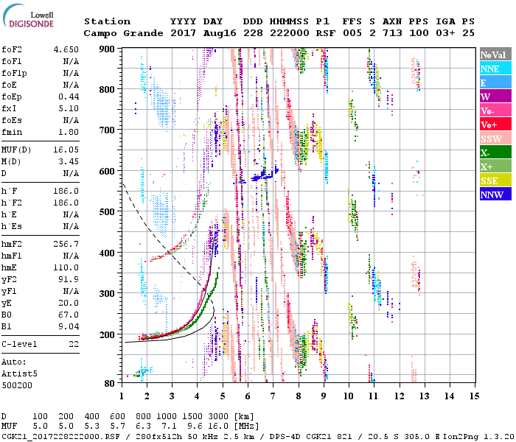
Task: Click the C-level value 22
Action: click(x=74, y=344)
